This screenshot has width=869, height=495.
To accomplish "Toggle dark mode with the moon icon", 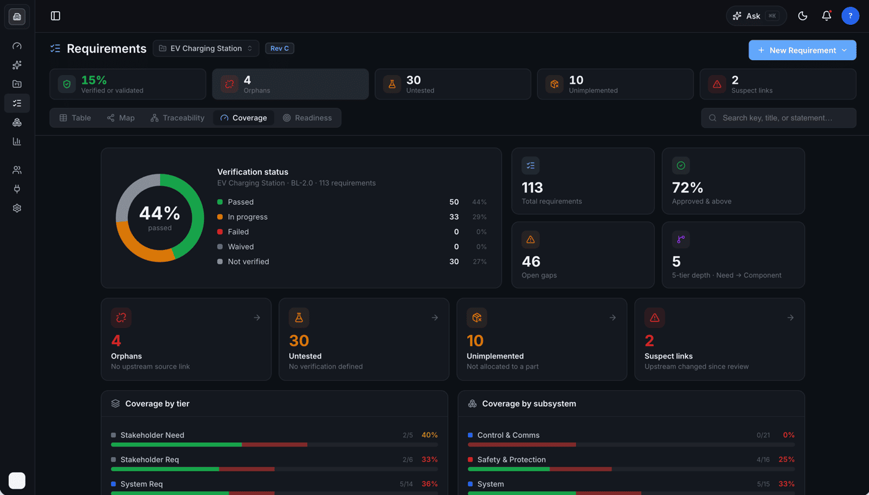I will click(803, 16).
